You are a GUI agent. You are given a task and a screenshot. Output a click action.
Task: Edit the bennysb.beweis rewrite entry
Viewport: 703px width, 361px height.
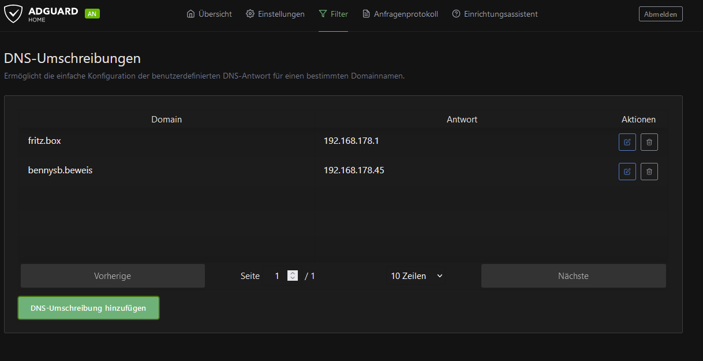click(x=627, y=172)
